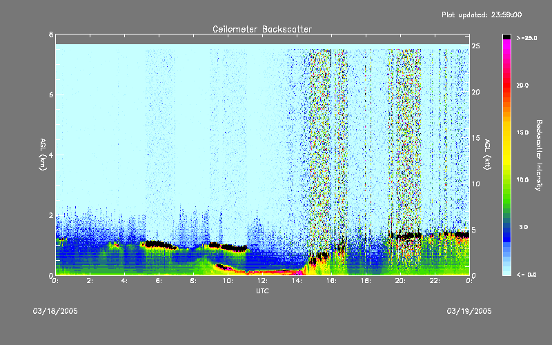The image size is (552, 345).
Task: Click the 'Plot updated: 23:59:00' timestamp
Action: click(x=482, y=14)
